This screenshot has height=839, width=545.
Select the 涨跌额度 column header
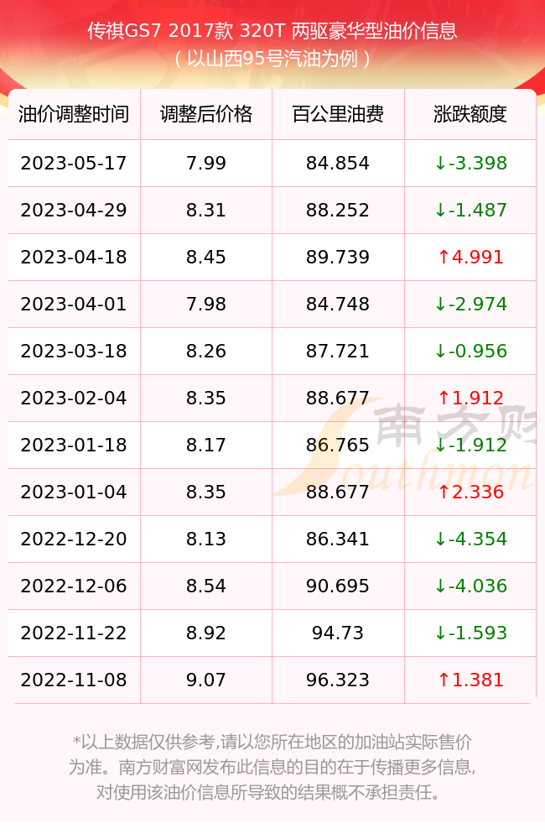coord(470,115)
